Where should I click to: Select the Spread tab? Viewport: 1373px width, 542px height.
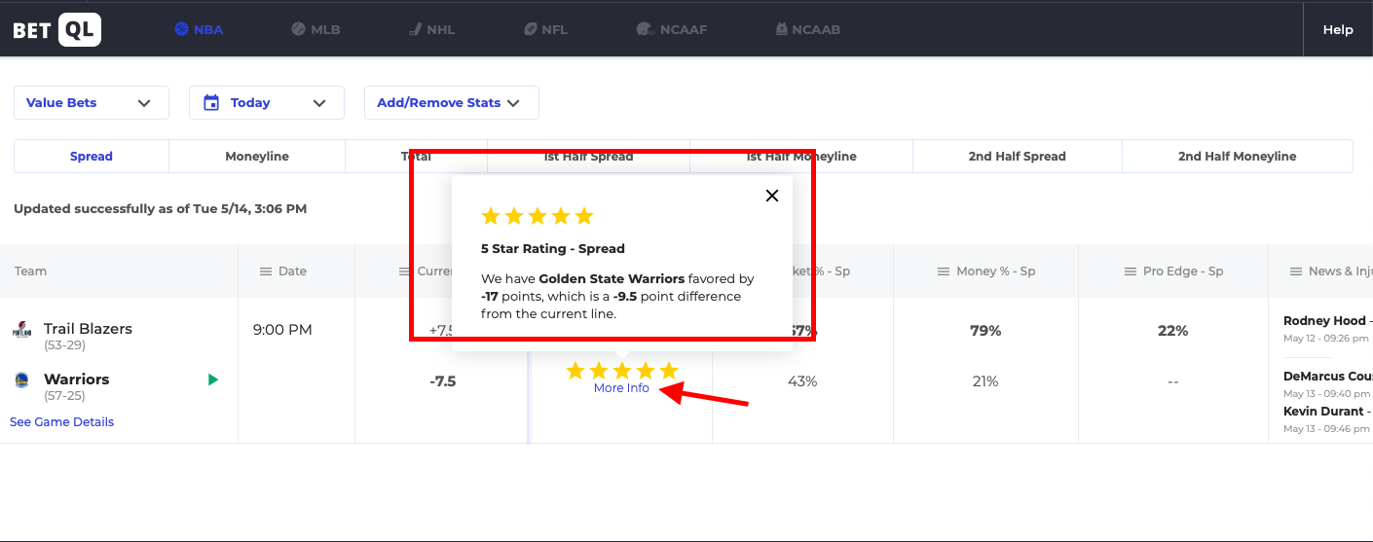coord(92,156)
